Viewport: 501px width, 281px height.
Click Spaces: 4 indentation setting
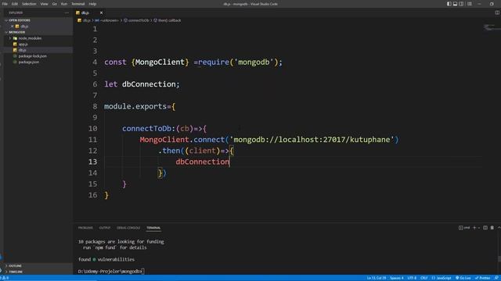[397, 278]
